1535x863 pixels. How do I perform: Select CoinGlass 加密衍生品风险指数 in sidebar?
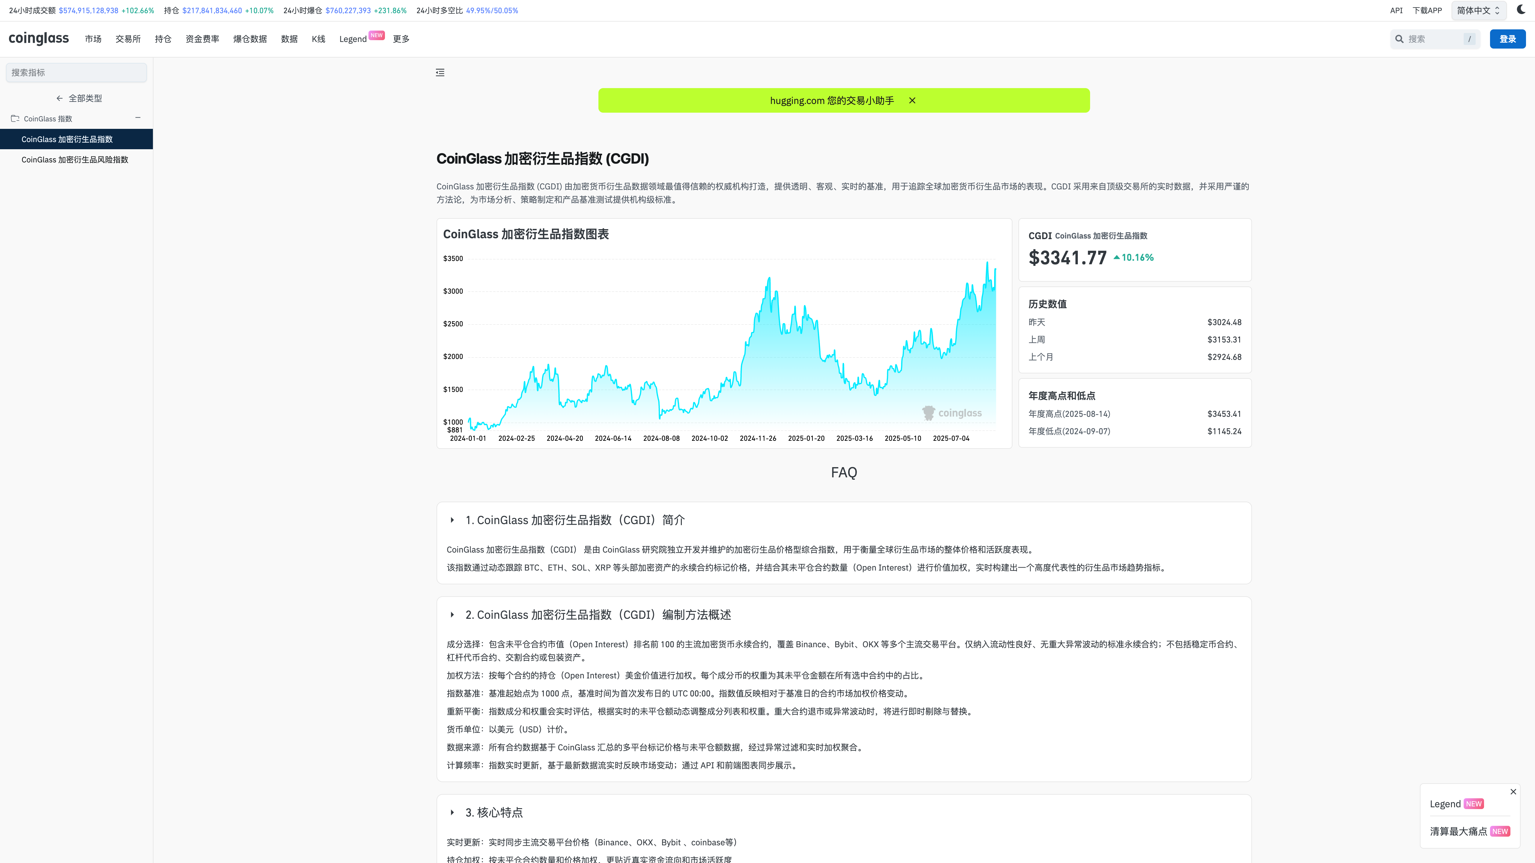pos(76,160)
